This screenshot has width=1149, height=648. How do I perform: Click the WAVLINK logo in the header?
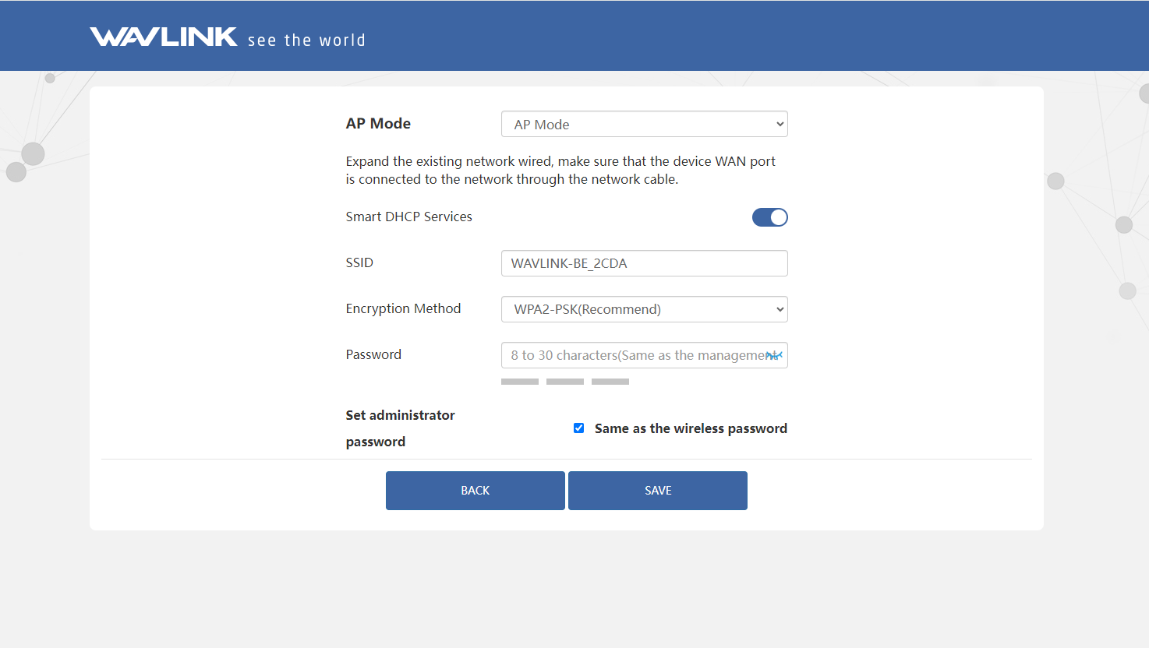point(164,37)
